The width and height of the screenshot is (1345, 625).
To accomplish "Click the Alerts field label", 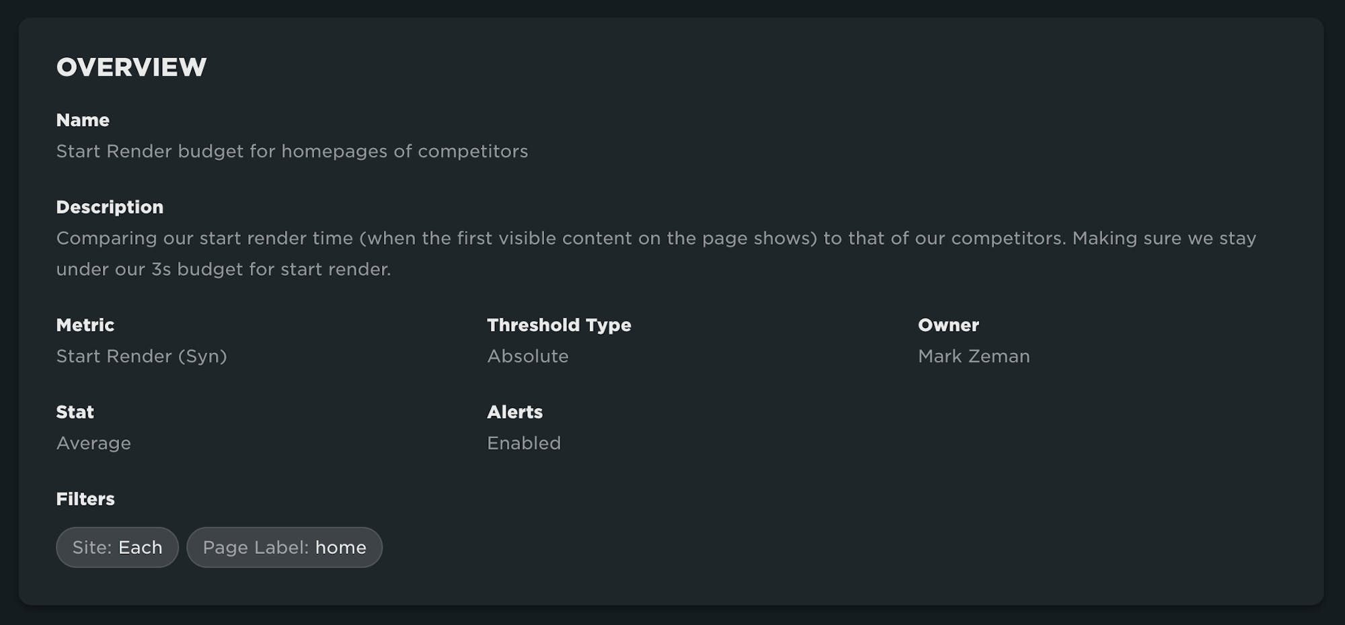I will tap(514, 412).
